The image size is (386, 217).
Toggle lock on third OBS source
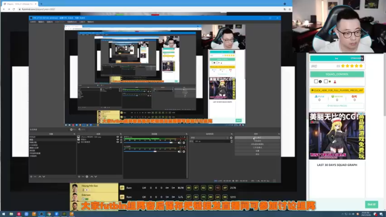[121, 142]
